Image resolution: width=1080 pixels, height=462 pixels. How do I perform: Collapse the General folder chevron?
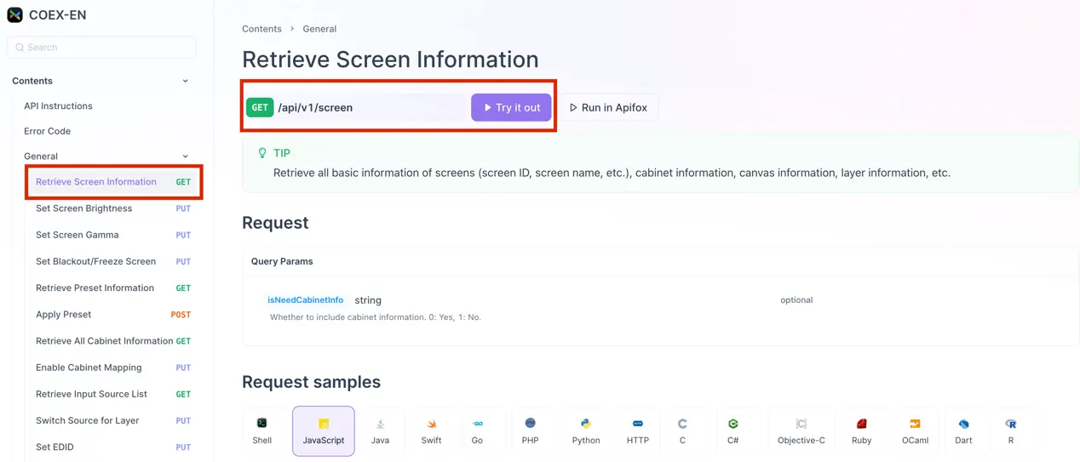[x=186, y=157]
